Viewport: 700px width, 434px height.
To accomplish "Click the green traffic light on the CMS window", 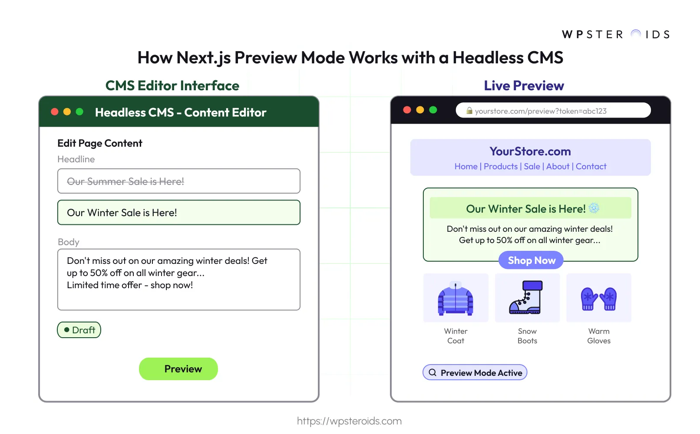I will [x=79, y=112].
